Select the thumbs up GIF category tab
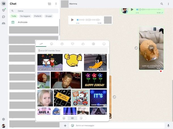The image size is (173, 129). [x=83, y=44]
